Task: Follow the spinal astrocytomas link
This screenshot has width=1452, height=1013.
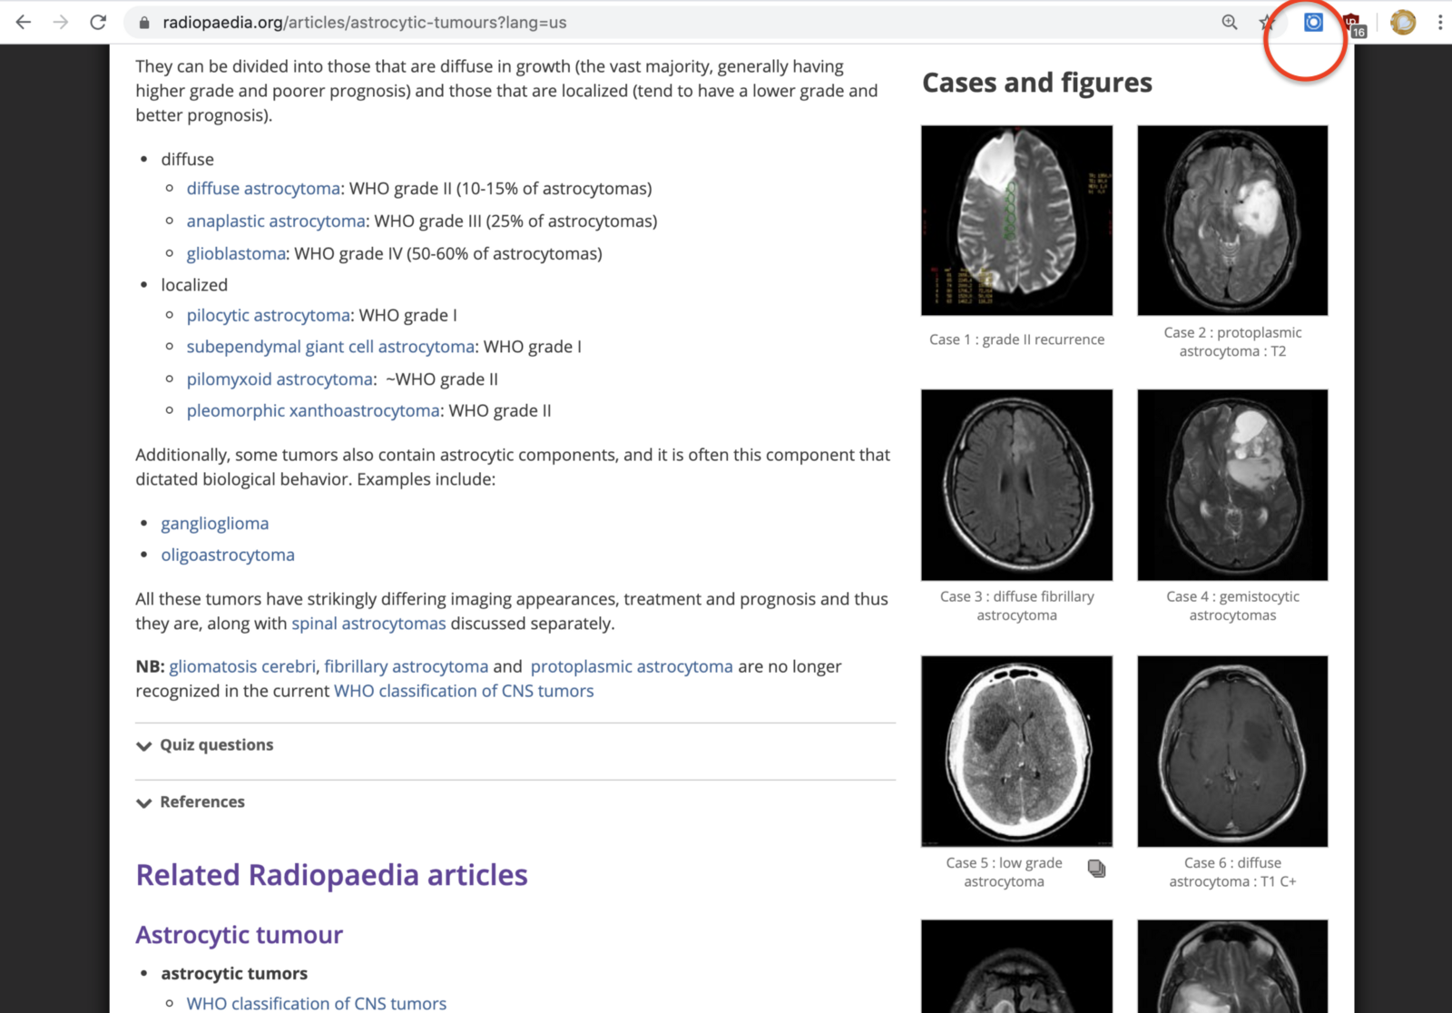Action: pos(368,624)
